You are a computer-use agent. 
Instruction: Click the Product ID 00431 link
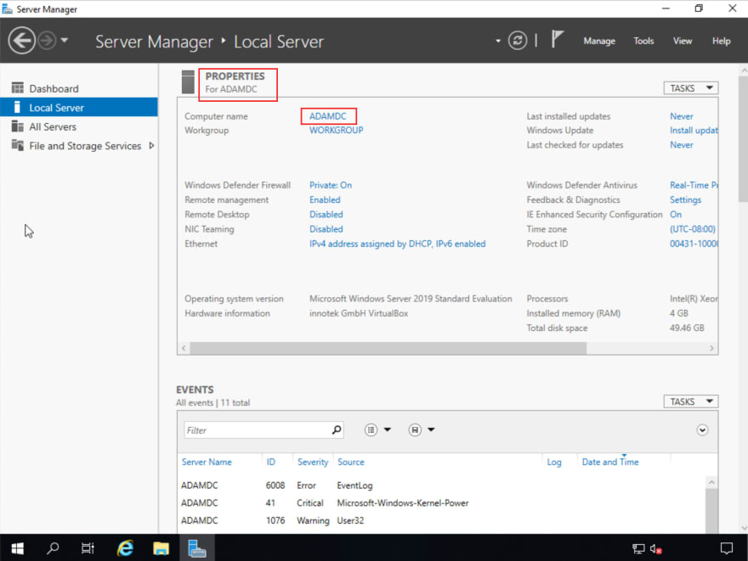[x=694, y=244]
